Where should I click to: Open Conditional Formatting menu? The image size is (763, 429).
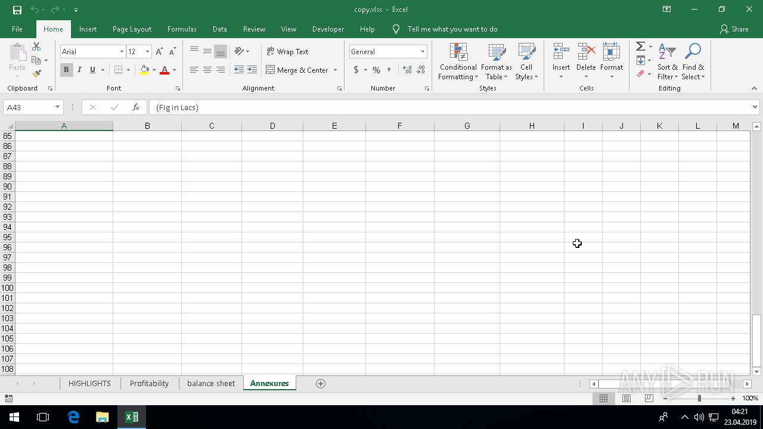458,61
